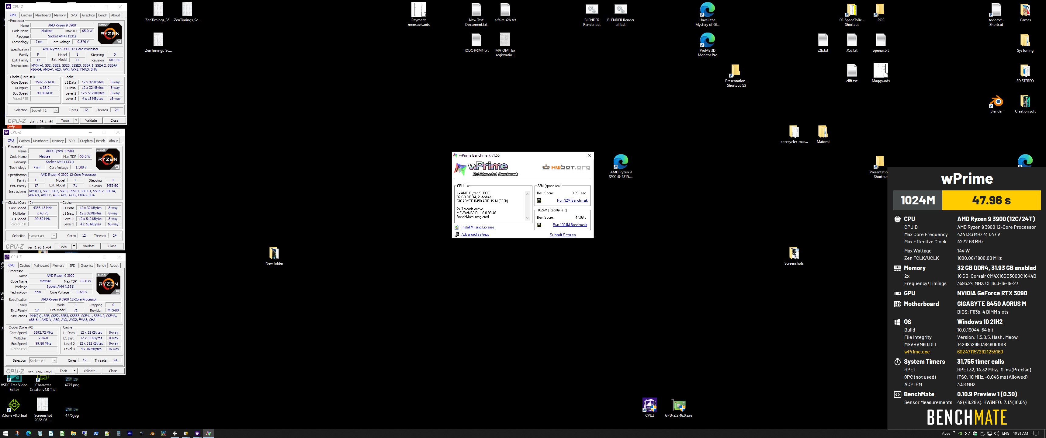Click CPU List scrollbar down arrow
The height and width of the screenshot is (438, 1046).
tap(528, 219)
